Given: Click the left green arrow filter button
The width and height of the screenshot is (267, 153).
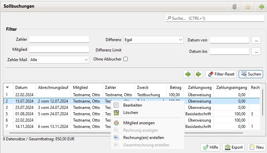Looking at the screenshot, I should (188, 74).
